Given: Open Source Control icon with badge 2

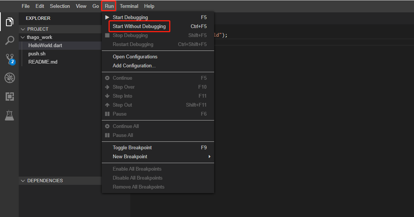Looking at the screenshot, I should [x=10, y=59].
